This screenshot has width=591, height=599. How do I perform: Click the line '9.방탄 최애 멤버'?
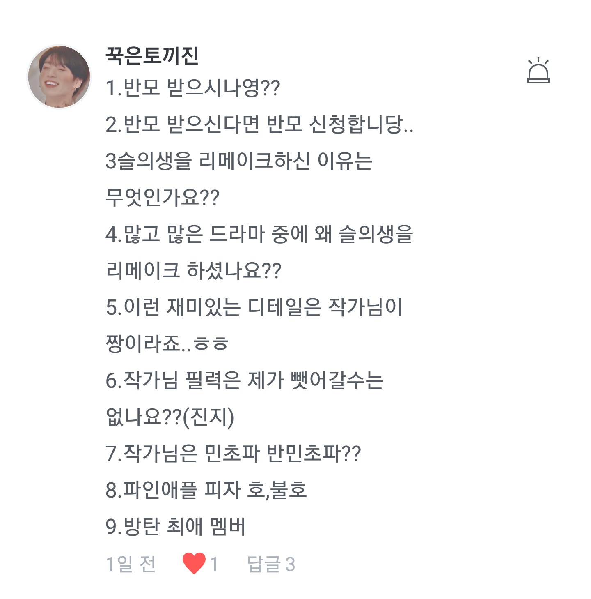pos(176,527)
